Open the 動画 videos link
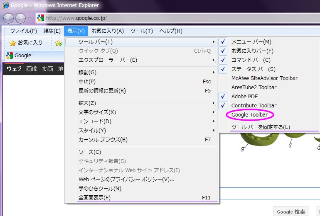The image size is (320, 216). (47, 69)
